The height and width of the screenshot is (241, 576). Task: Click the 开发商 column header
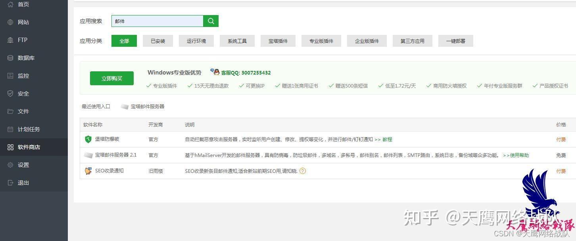click(x=156, y=125)
